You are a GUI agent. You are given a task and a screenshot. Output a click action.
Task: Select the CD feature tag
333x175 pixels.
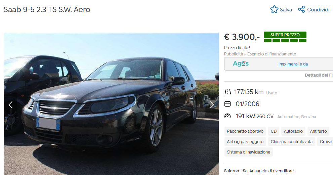274,131
